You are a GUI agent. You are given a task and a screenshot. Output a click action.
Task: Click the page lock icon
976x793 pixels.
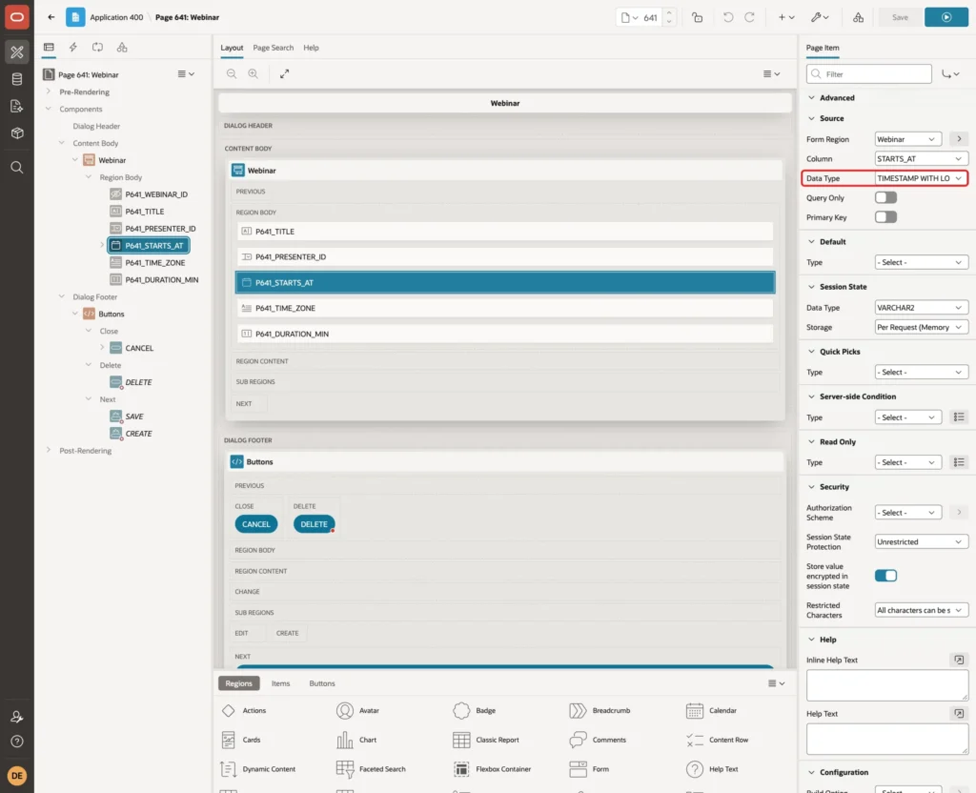(x=697, y=17)
